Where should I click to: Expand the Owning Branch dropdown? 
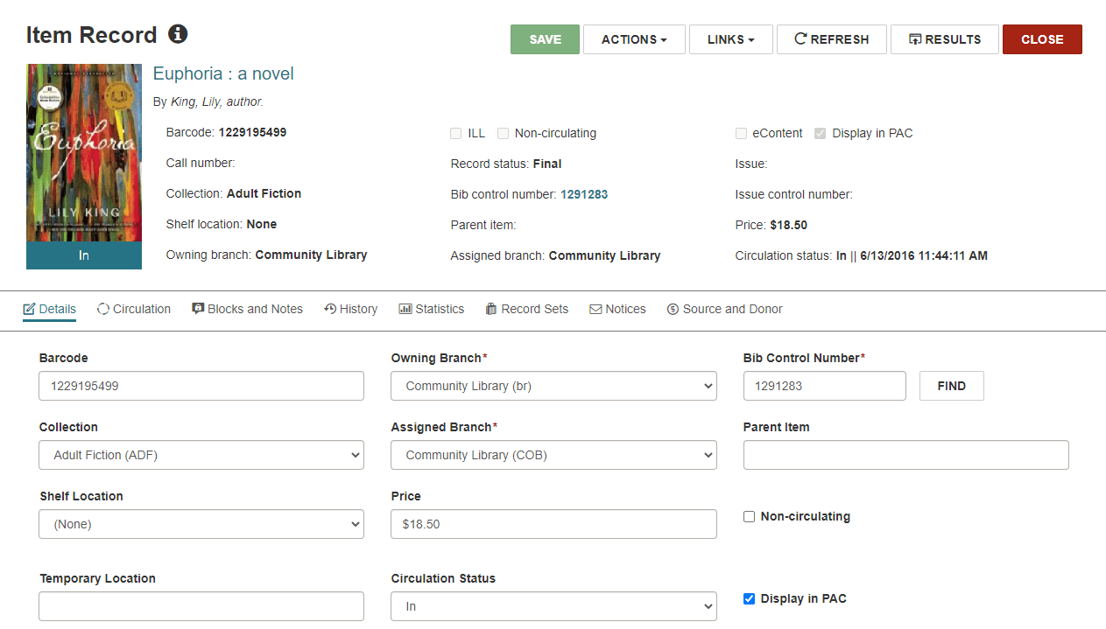(553, 386)
